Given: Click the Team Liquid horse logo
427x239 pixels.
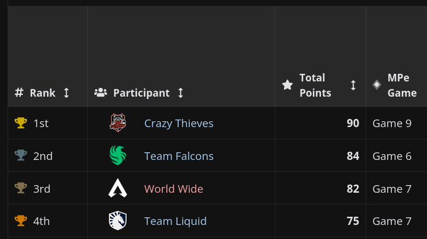Looking at the screenshot, I should point(118,220).
